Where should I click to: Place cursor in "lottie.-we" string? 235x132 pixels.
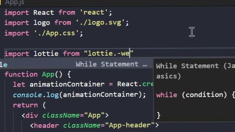click(x=109, y=54)
